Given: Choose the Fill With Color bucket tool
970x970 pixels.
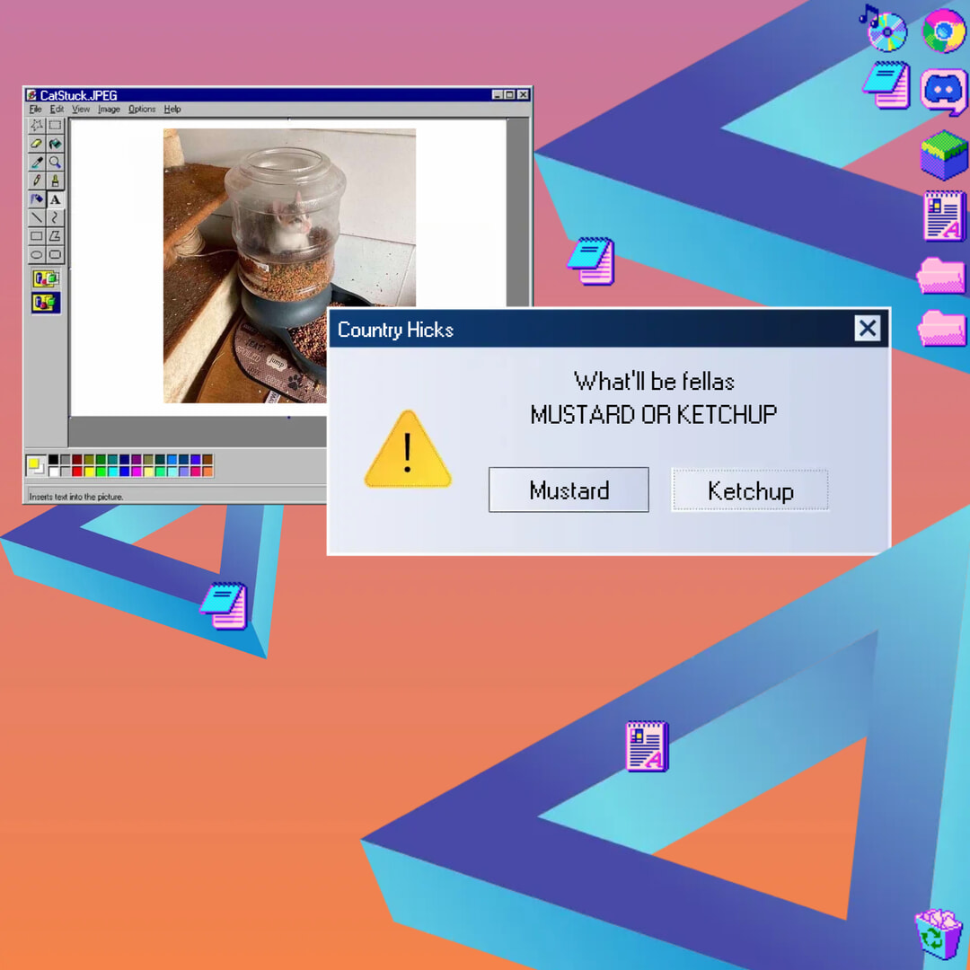Looking at the screenshot, I should pos(55,144).
